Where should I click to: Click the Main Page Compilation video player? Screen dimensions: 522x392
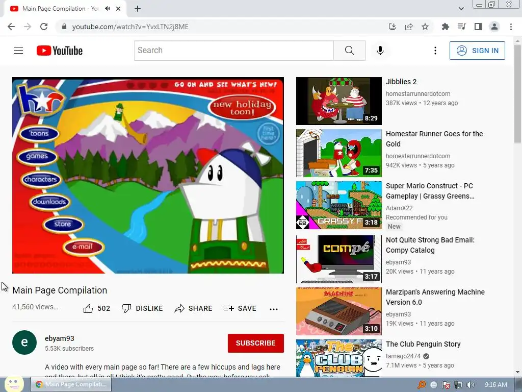[x=148, y=176]
